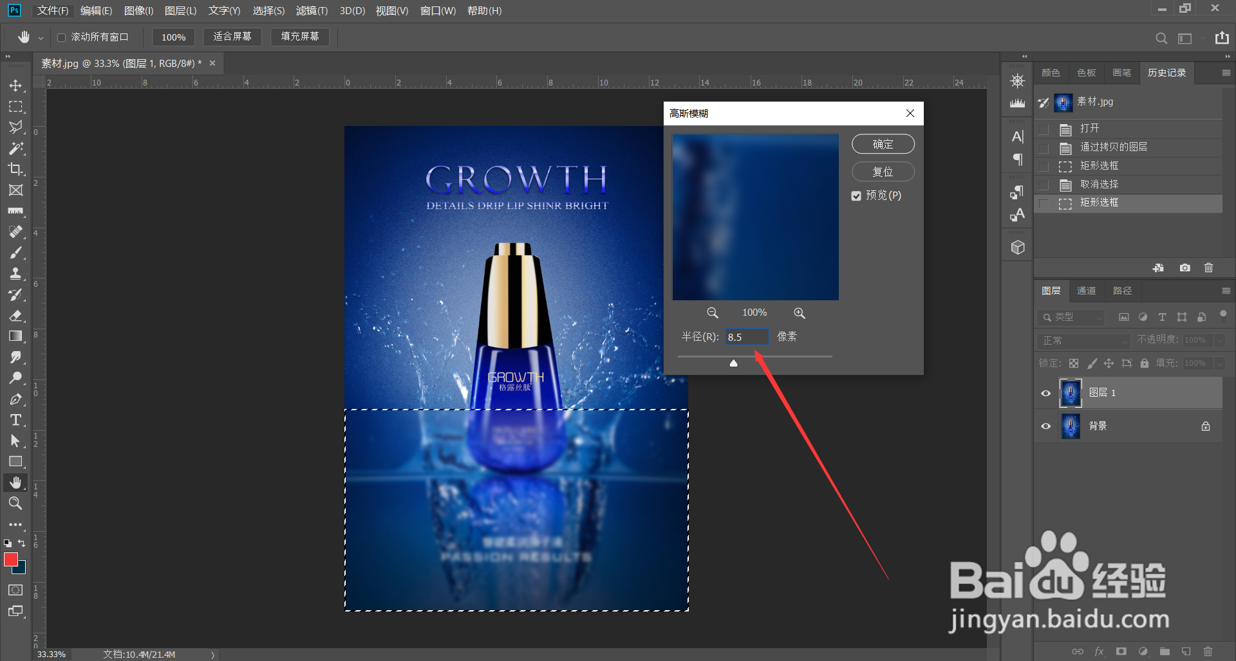
Task: Toggle layer filter on/off switch
Action: (x=1222, y=314)
